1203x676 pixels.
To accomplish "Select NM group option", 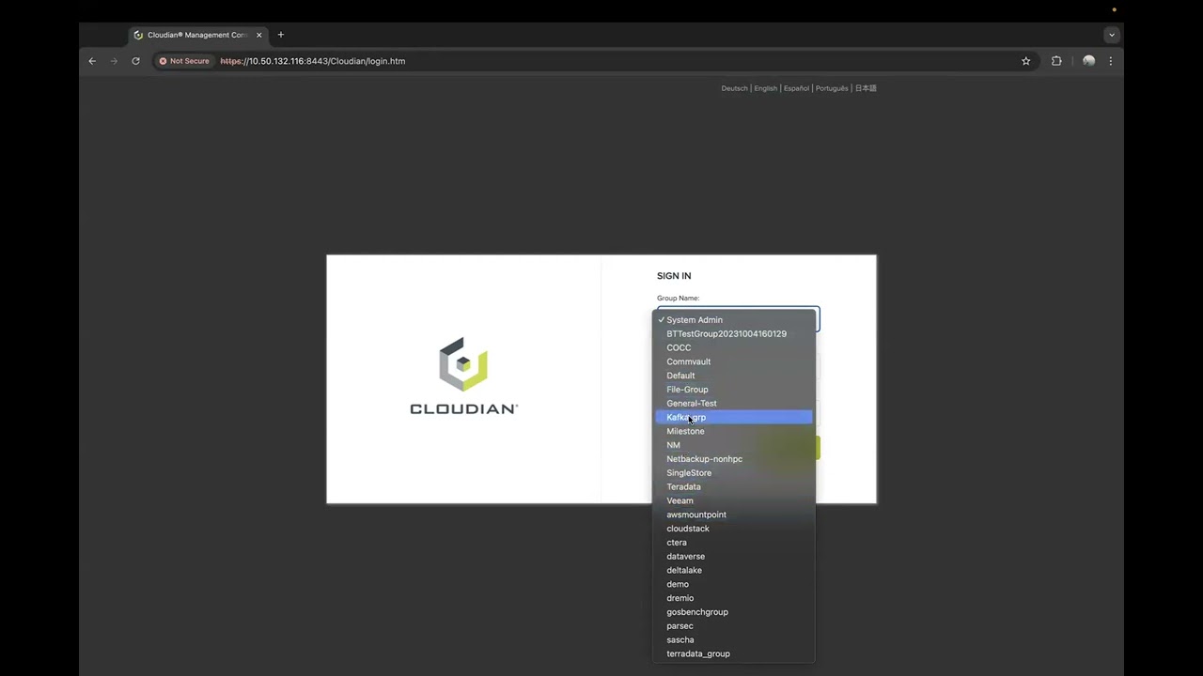I will (733, 445).
